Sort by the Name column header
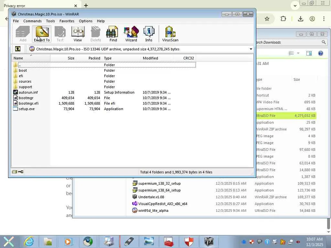Image resolution: width=331 pixels, height=248 pixels. tap(31, 58)
